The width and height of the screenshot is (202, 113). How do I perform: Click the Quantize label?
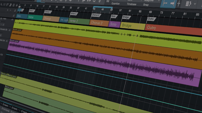116,3
